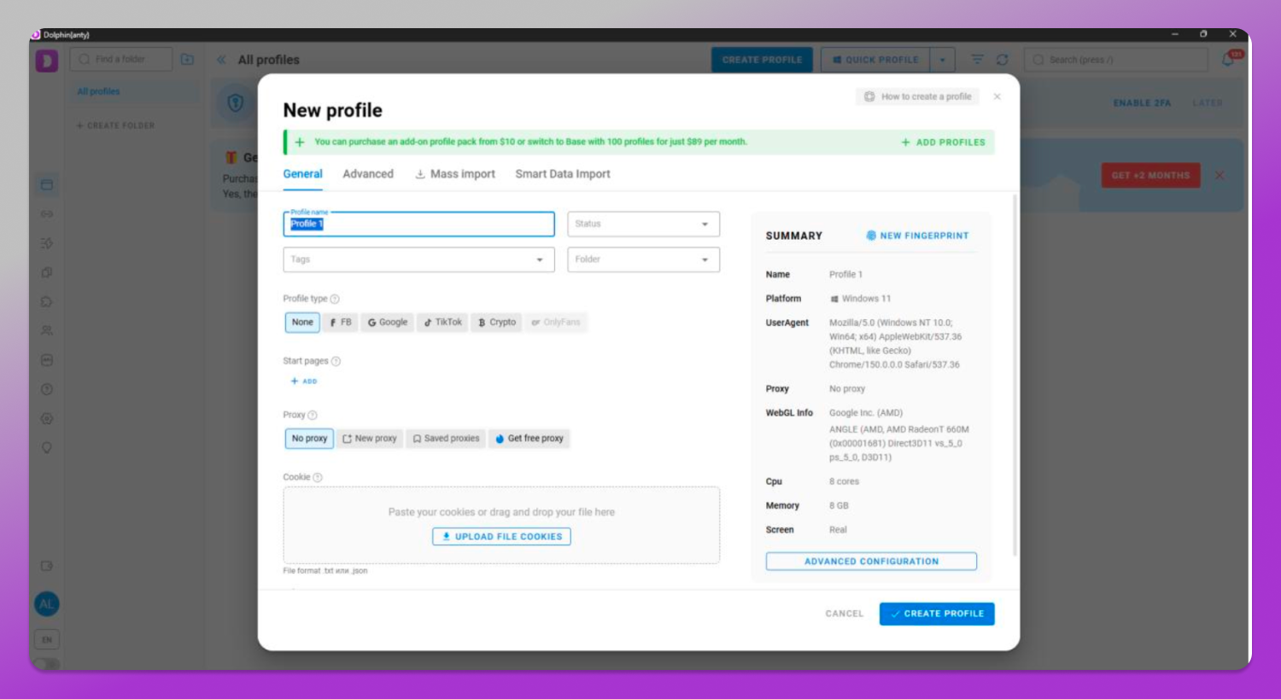Open the Status dropdown

pos(643,224)
